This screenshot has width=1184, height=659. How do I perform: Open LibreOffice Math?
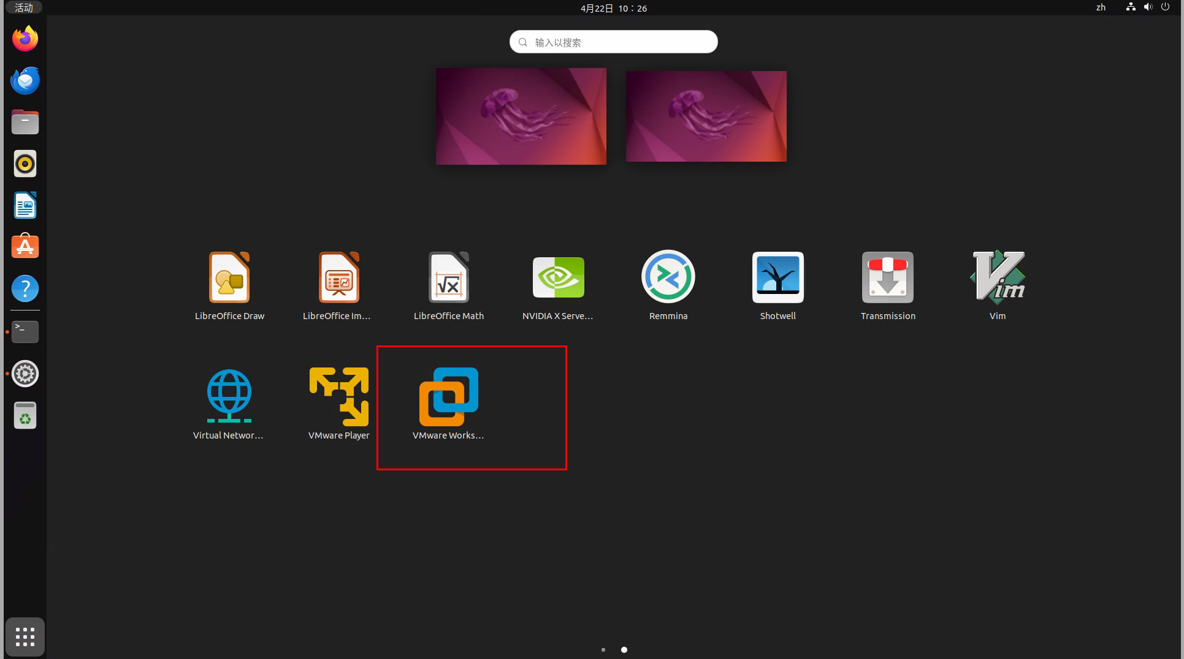point(448,285)
